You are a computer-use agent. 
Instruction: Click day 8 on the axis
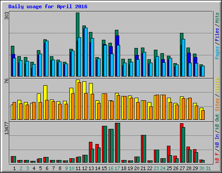60,168
